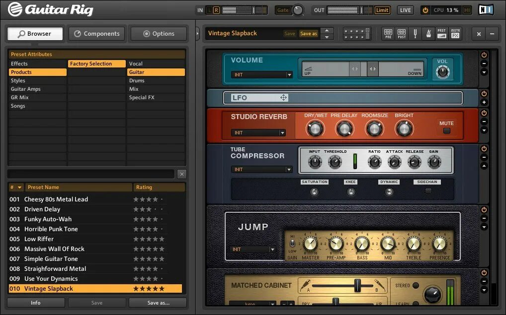Minimize the Tube Compressor module
The image size is (506, 315).
[x=484, y=157]
